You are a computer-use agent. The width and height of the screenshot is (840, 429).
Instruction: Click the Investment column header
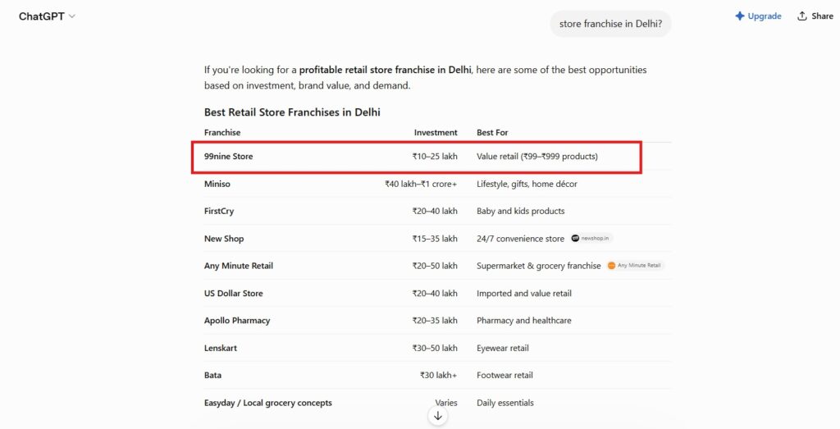[436, 132]
